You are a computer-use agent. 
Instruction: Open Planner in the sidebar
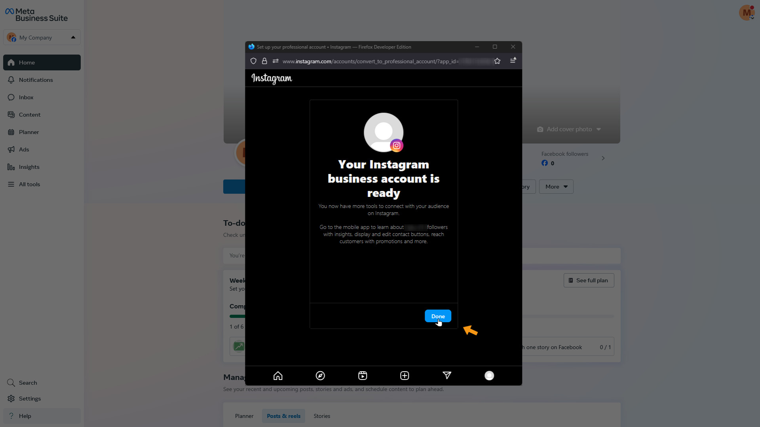pyautogui.click(x=42, y=132)
